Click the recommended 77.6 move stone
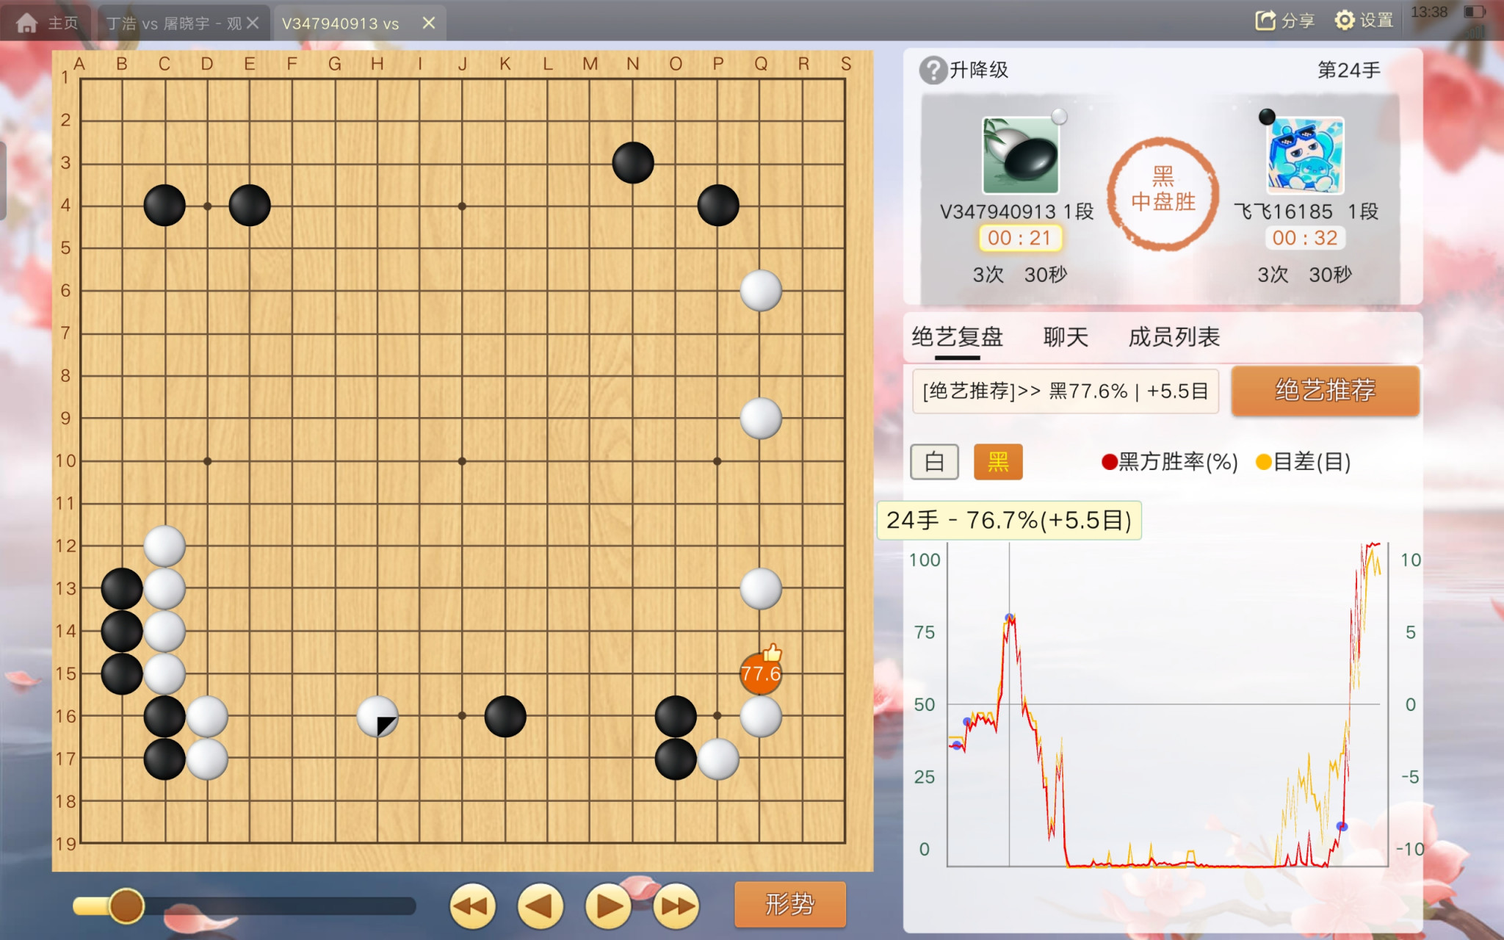This screenshot has width=1504, height=940. (760, 673)
